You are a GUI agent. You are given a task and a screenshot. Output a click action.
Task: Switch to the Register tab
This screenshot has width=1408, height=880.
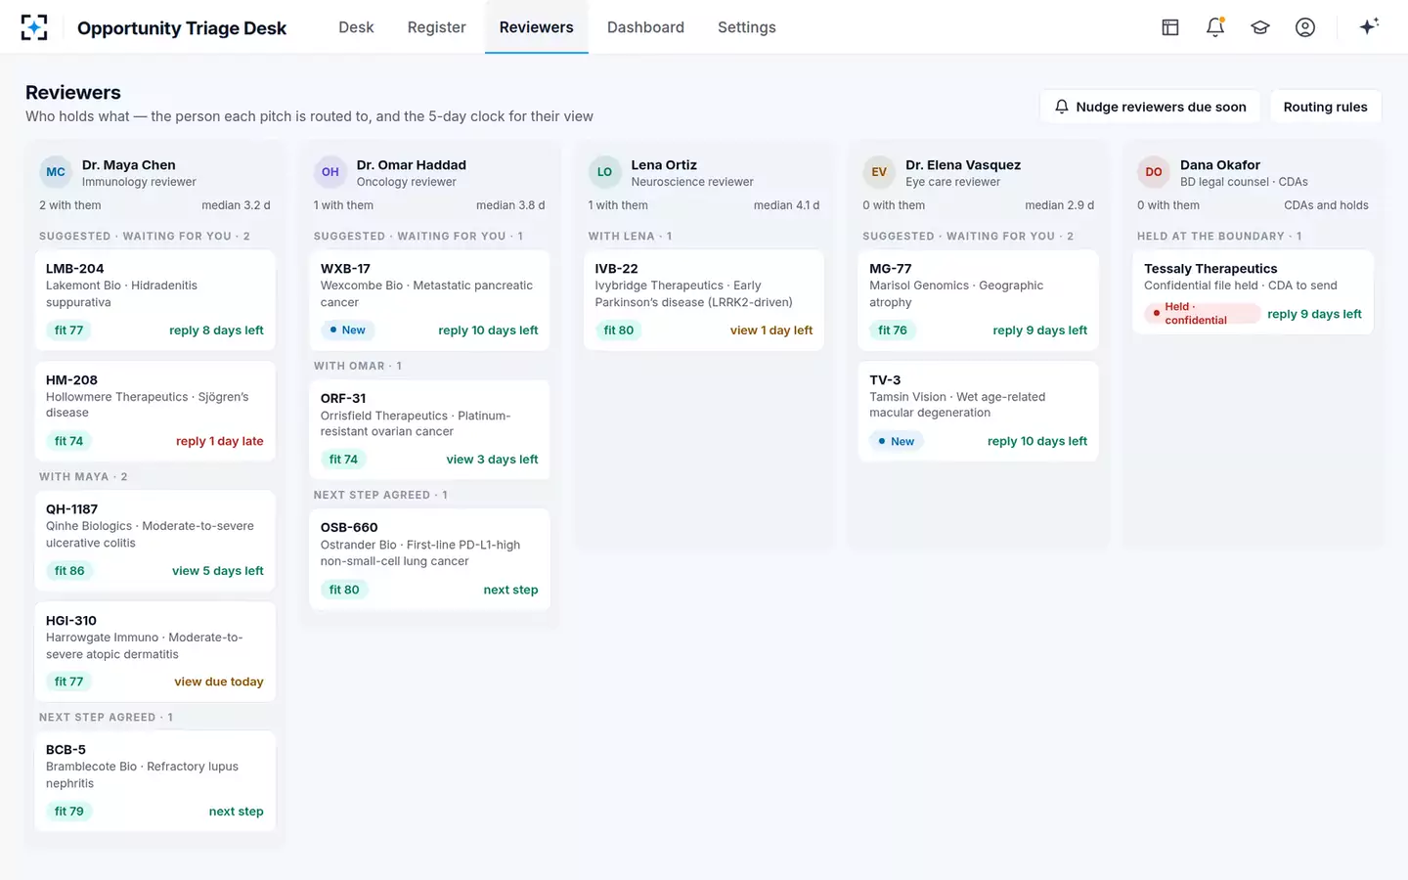pos(436,27)
